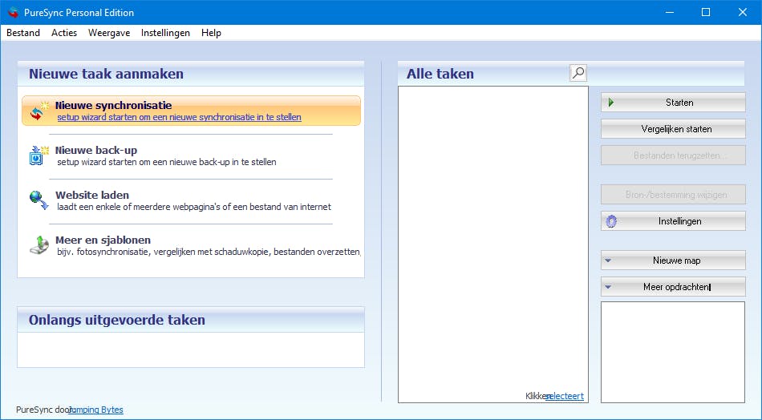This screenshot has width=762, height=420.
Task: Open the Weergave menu
Action: point(109,33)
